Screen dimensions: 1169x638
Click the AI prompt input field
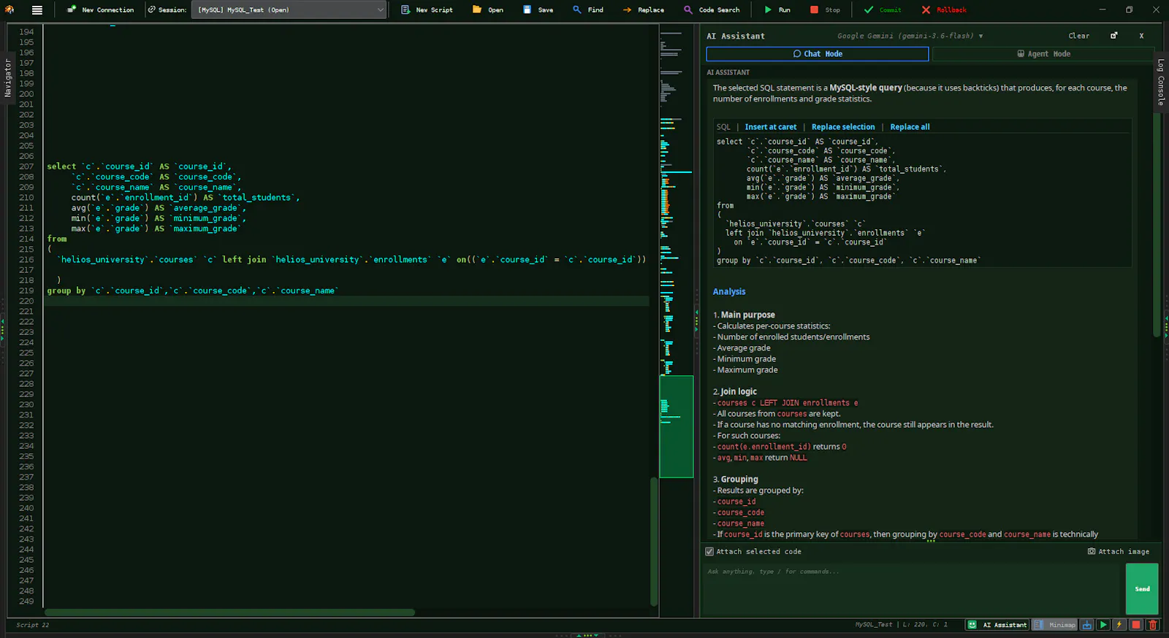point(913,589)
